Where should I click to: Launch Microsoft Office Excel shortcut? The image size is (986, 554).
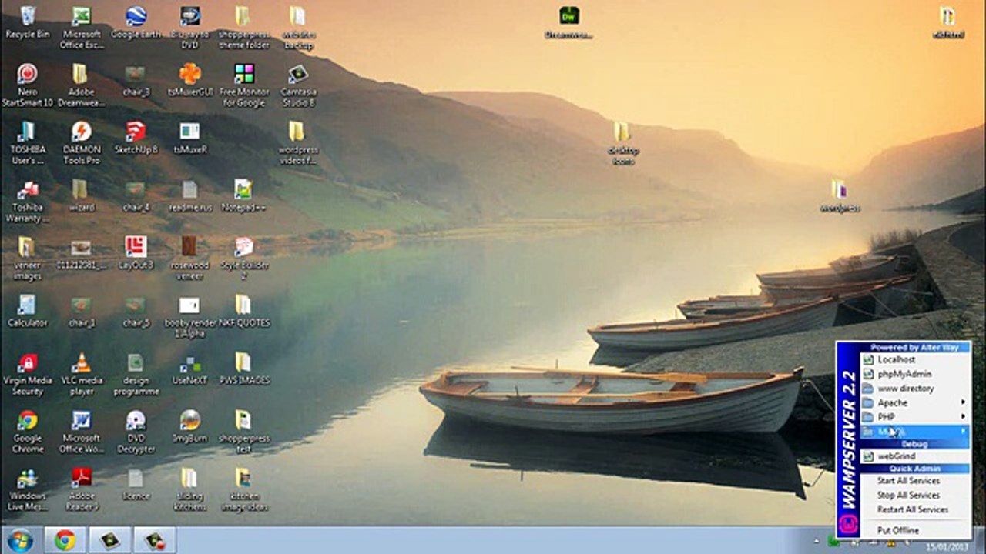tap(81, 28)
